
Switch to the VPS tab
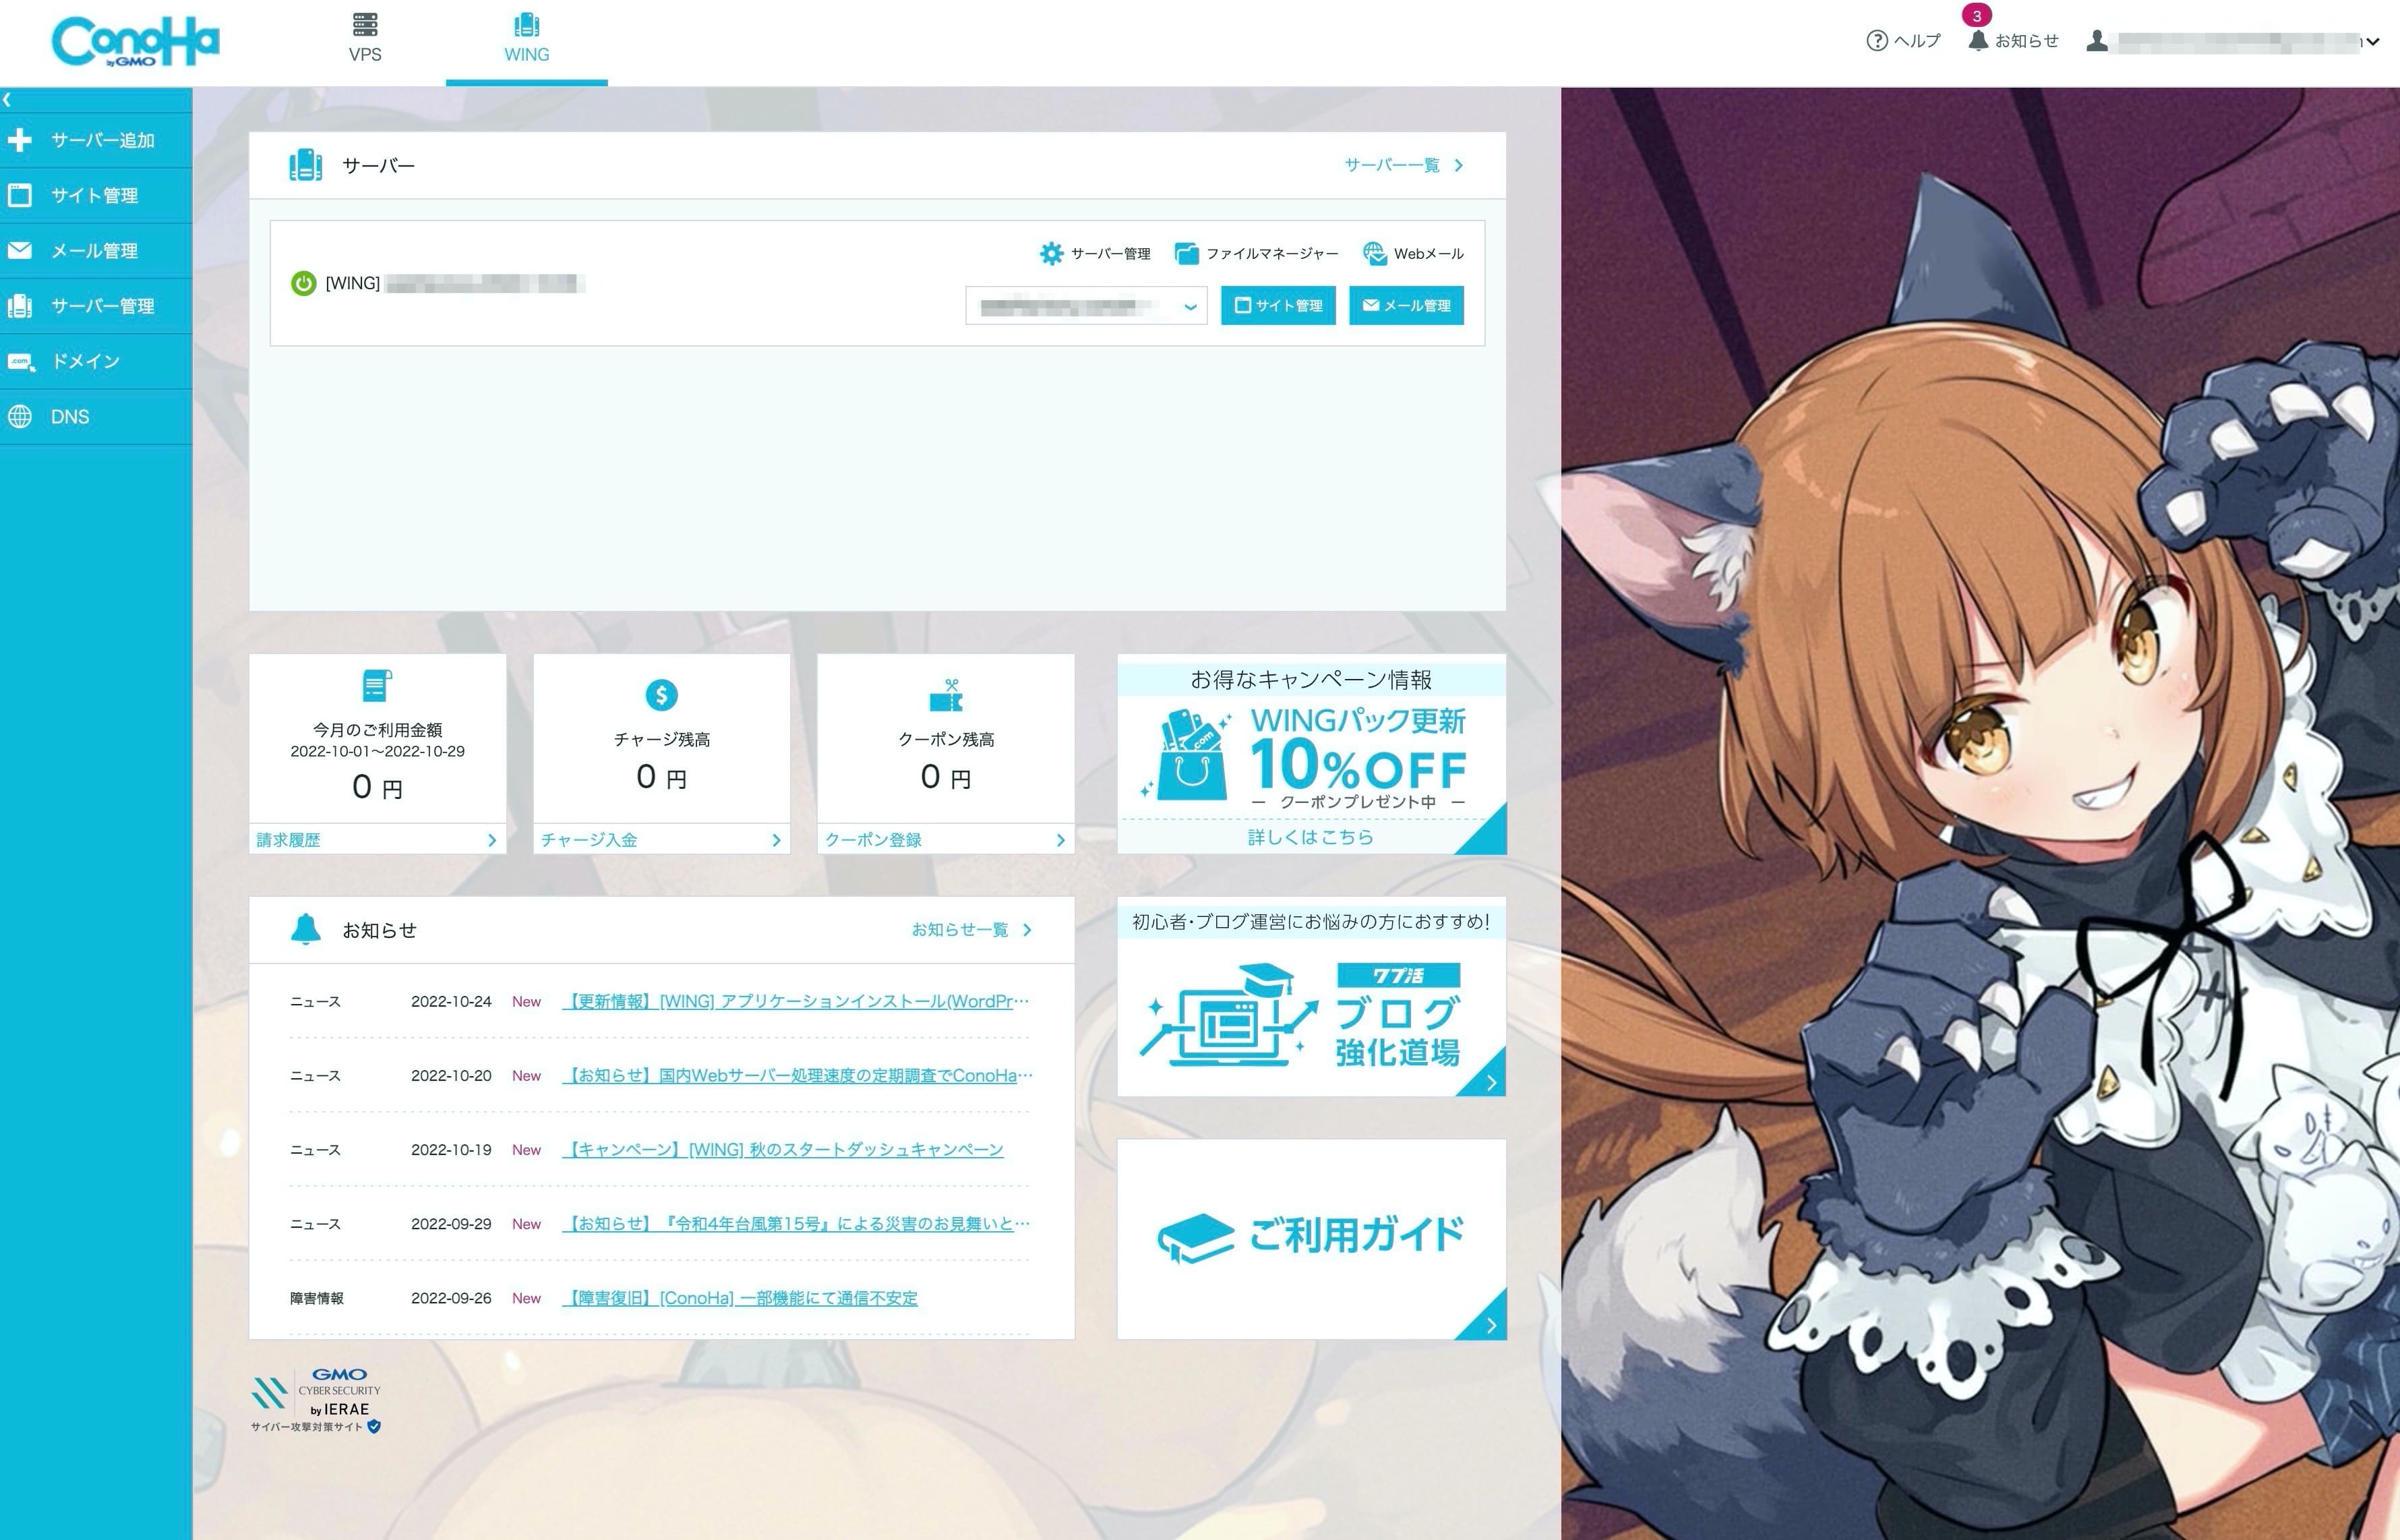coord(365,39)
